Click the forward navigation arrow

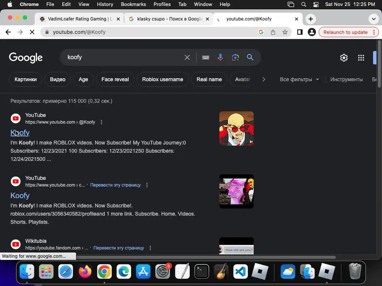coord(20,32)
